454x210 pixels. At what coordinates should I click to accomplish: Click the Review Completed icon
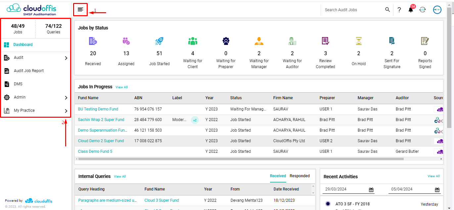[326, 41]
